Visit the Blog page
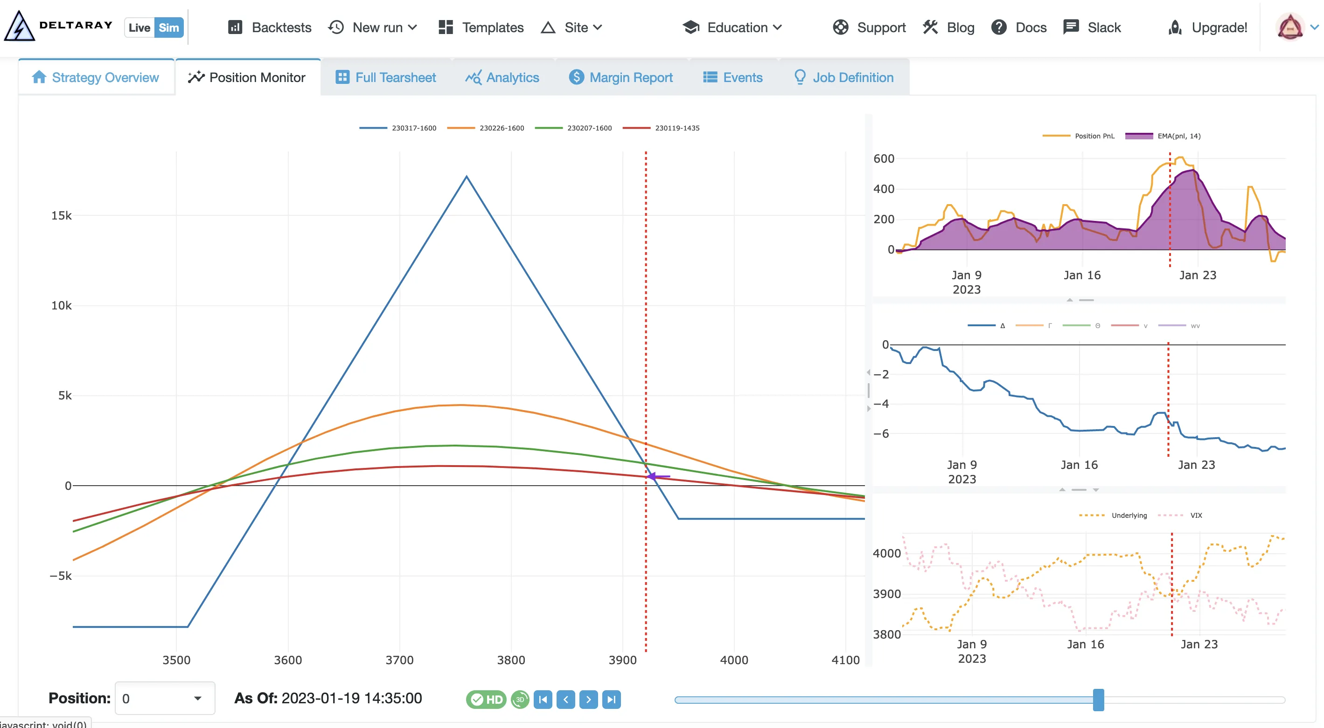Viewport: 1324px width, 728px height. [948, 27]
